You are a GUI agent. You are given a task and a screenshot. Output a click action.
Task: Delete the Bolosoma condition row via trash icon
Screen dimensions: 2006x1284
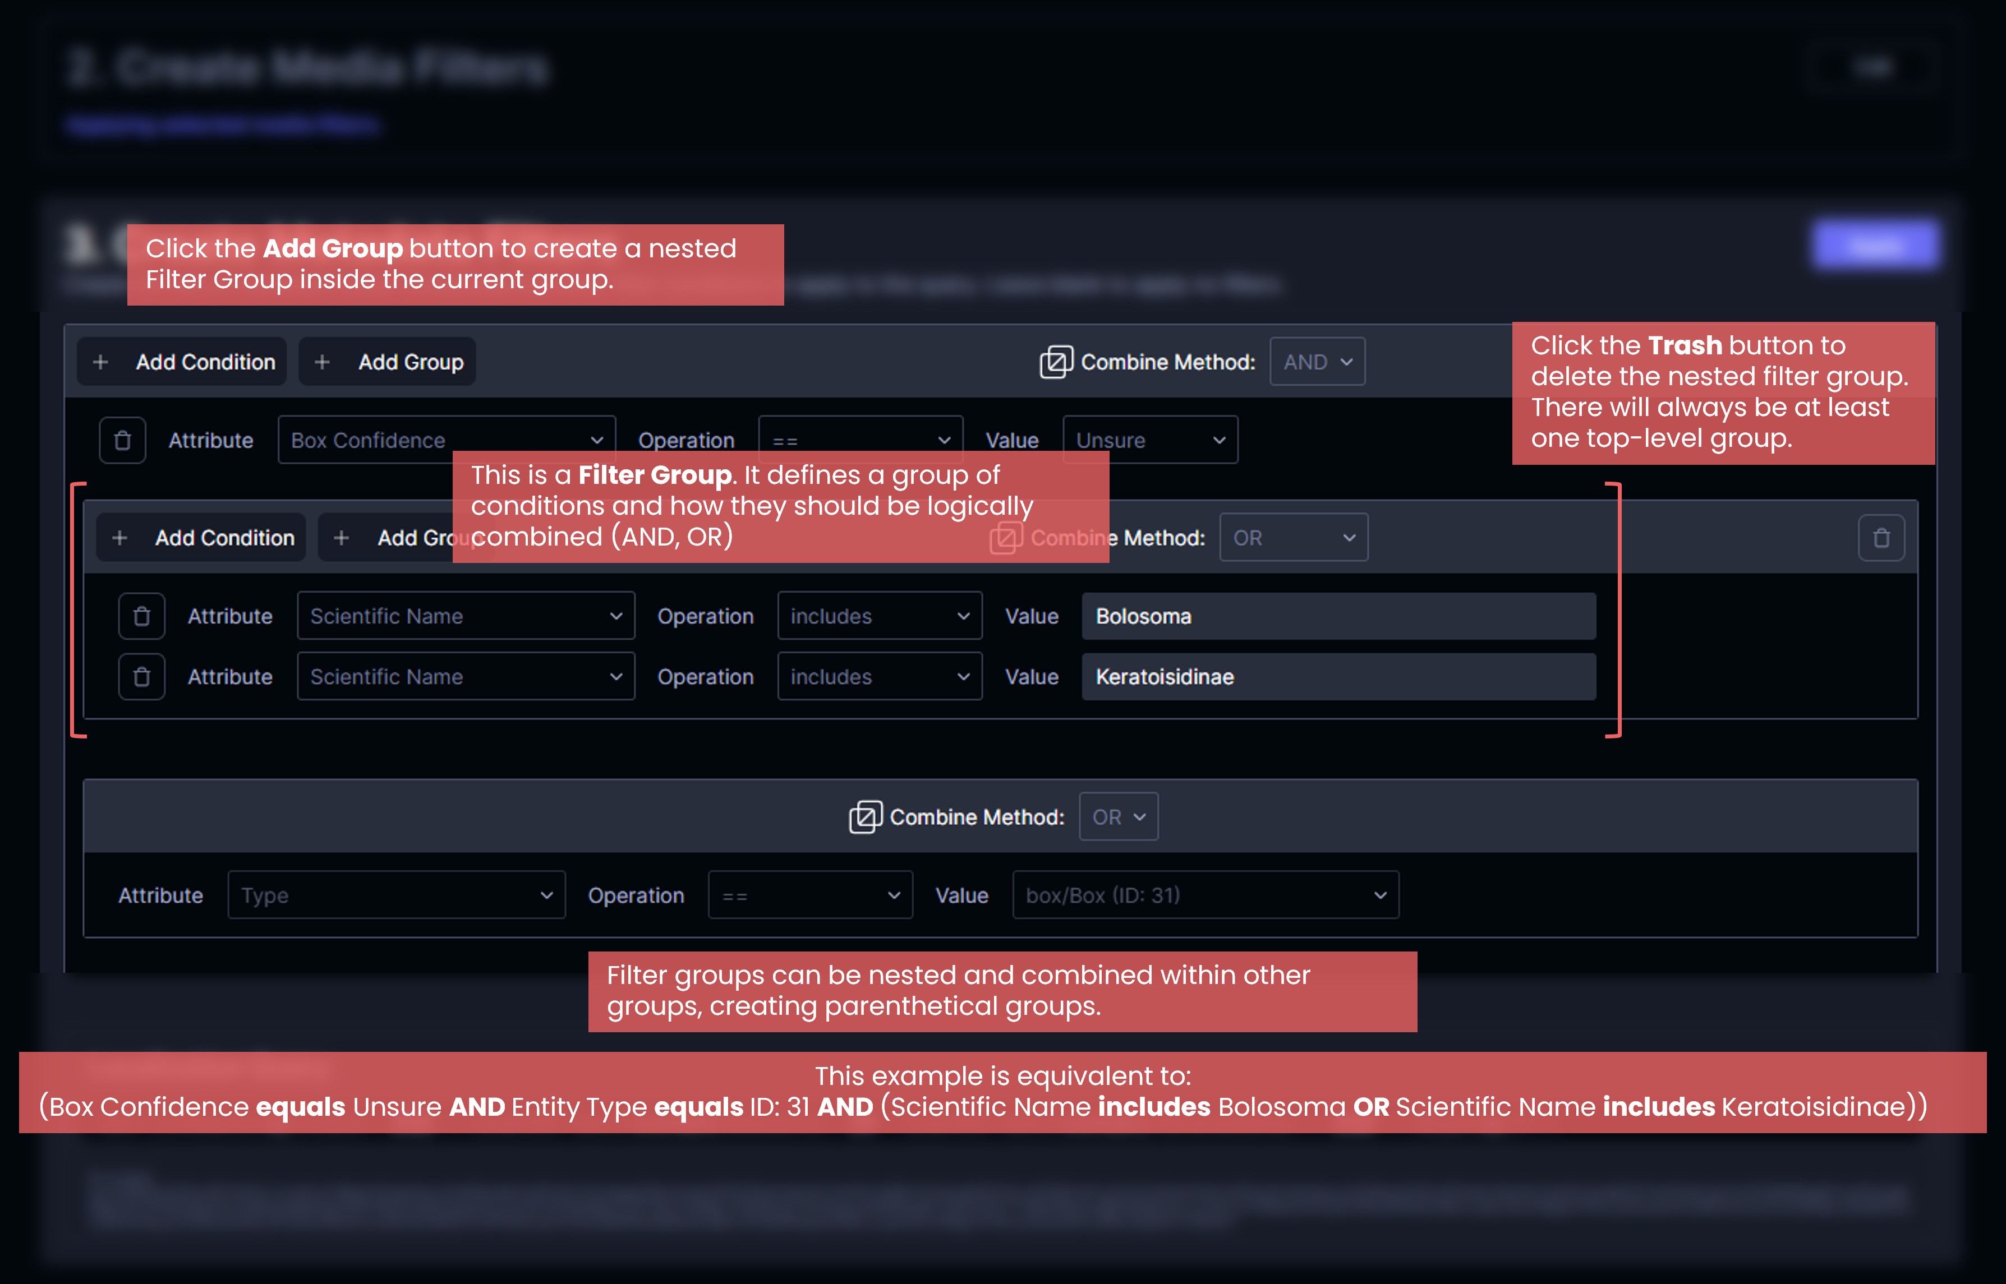click(x=142, y=616)
